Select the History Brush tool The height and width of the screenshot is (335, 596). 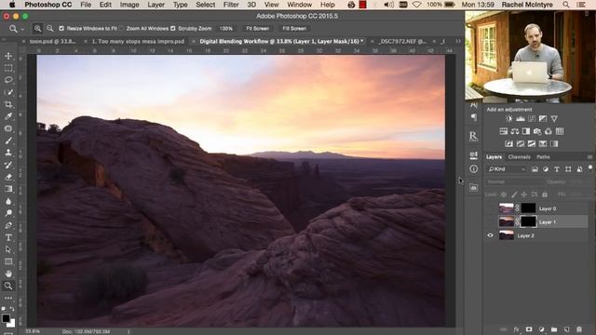(x=8, y=165)
